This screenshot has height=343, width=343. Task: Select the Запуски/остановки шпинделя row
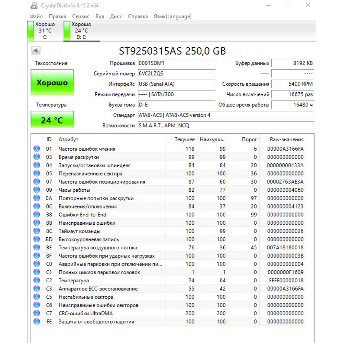168,165
